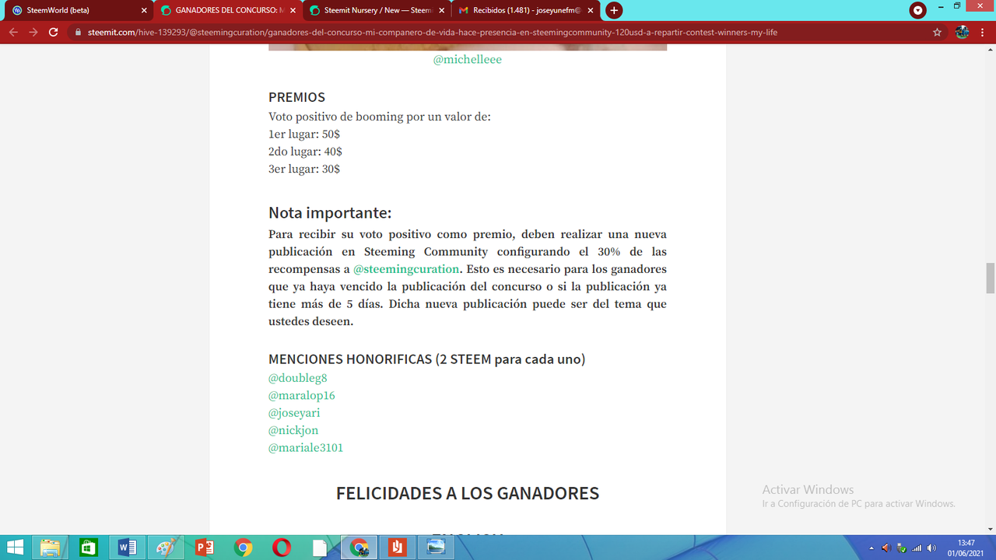Click the browser back arrow

click(x=13, y=33)
